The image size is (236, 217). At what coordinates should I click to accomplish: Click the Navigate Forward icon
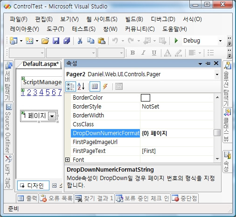163,41
